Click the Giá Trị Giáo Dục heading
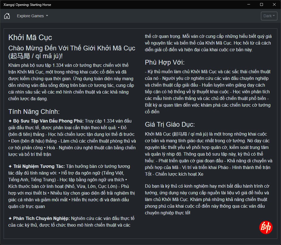The width and height of the screenshot is (281, 245). (x=170, y=124)
